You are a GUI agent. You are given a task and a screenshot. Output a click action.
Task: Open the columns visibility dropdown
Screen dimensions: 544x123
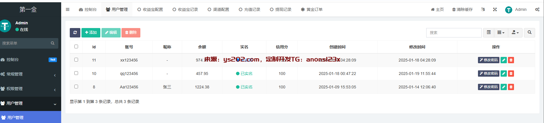point(501,33)
